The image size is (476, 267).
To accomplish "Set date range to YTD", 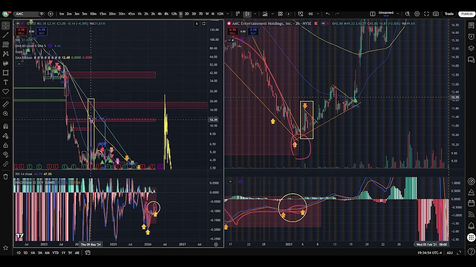I will point(55,253).
